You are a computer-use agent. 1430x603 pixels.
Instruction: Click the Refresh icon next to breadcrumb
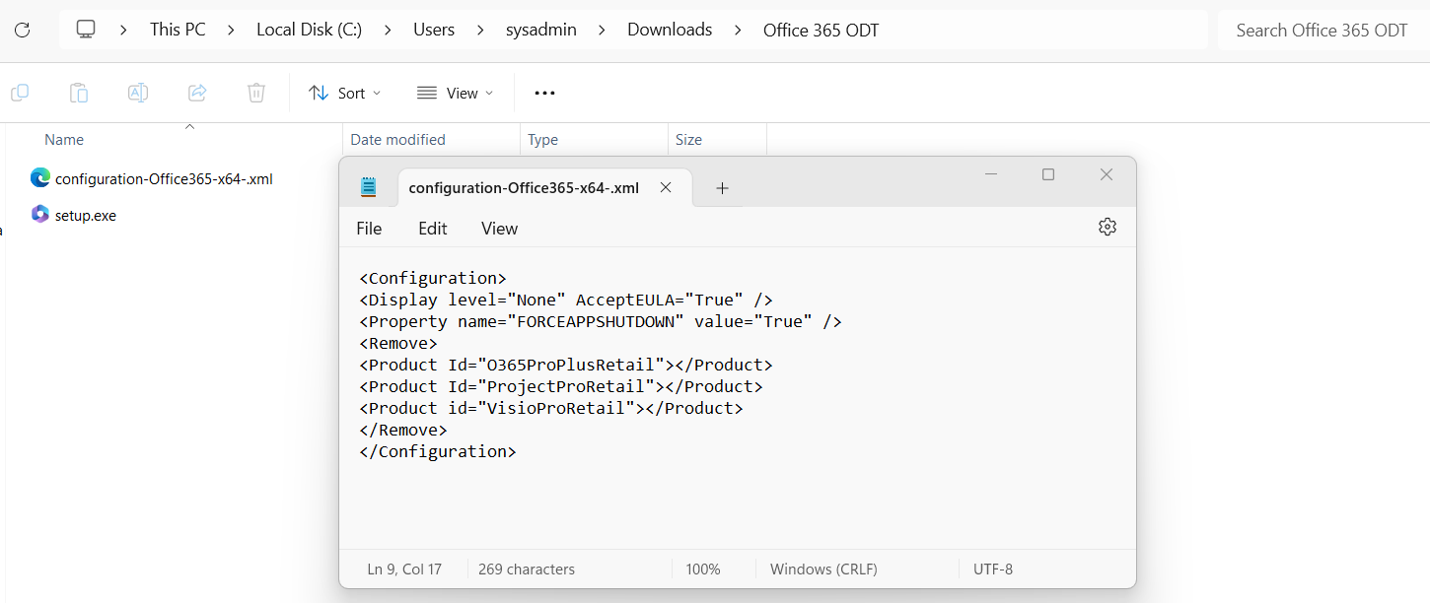[x=22, y=29]
